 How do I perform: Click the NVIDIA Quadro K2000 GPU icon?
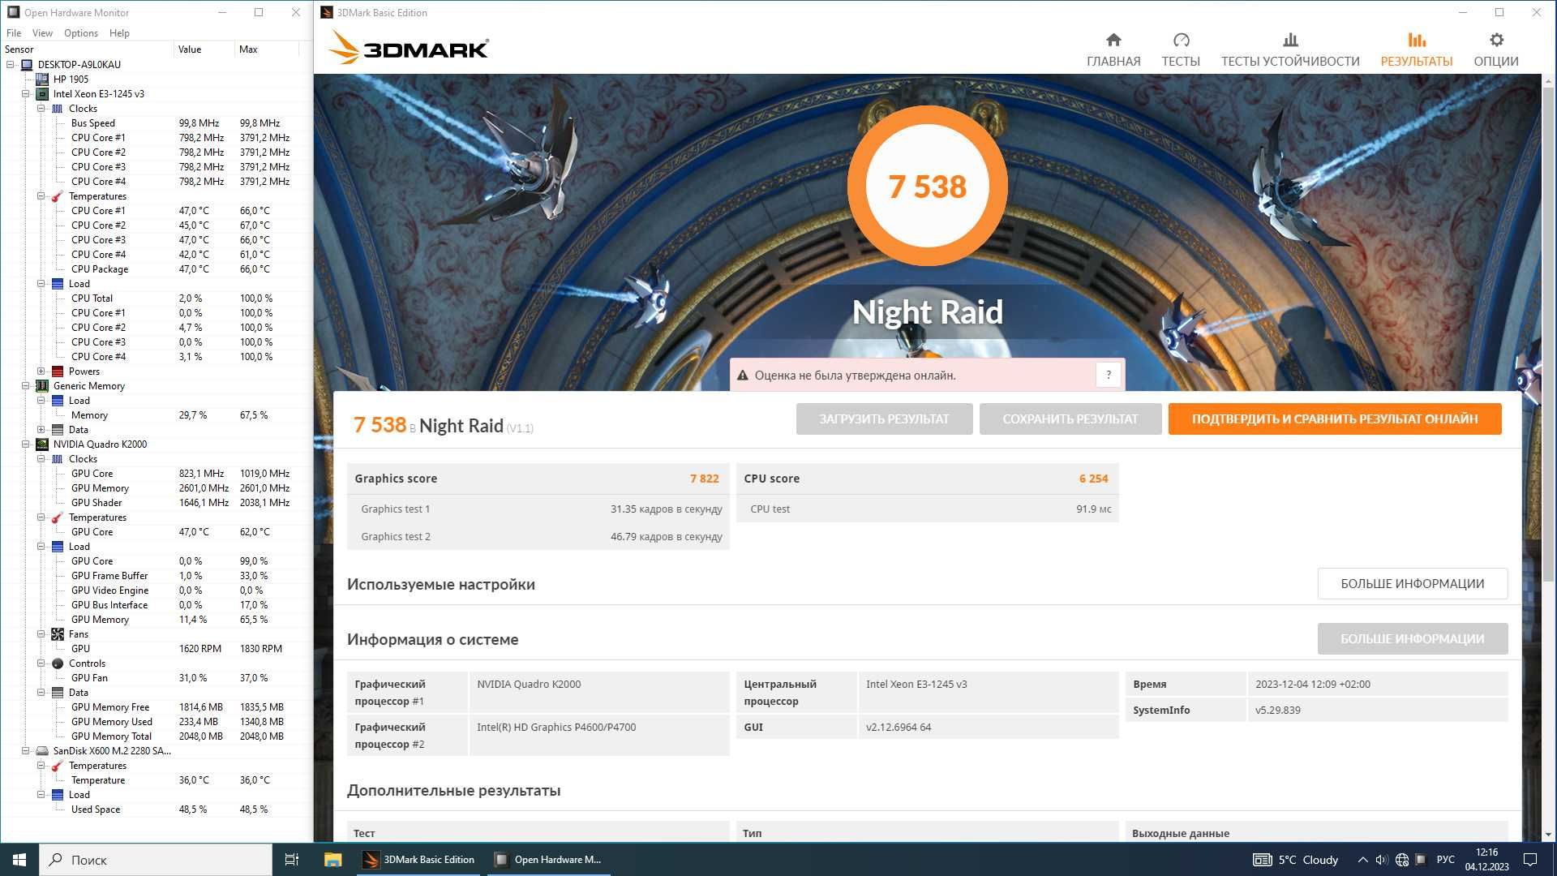click(x=42, y=444)
